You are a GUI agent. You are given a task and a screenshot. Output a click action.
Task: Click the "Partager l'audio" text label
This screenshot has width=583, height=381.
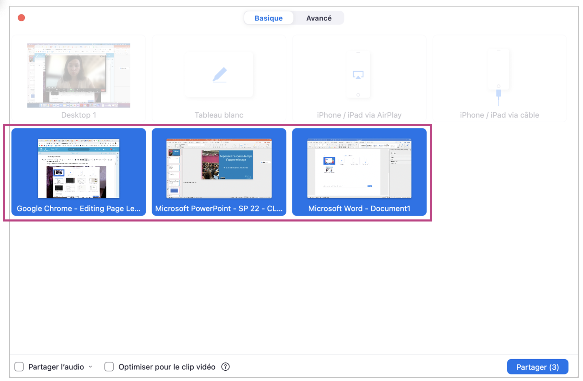coord(56,367)
